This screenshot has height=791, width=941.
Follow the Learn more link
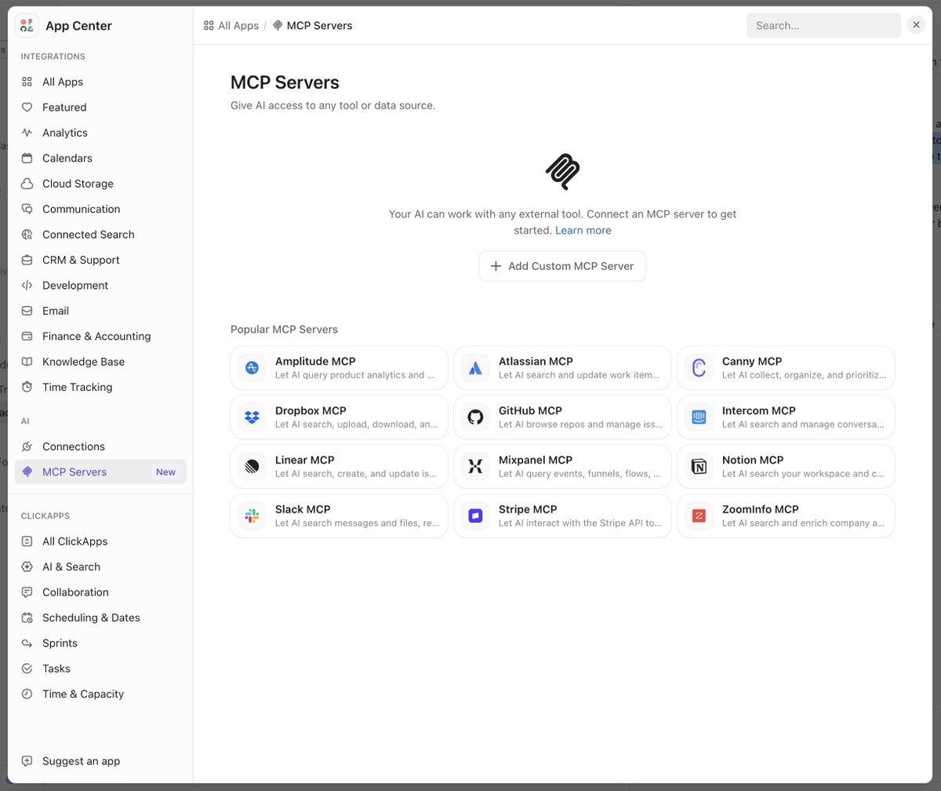coord(583,231)
